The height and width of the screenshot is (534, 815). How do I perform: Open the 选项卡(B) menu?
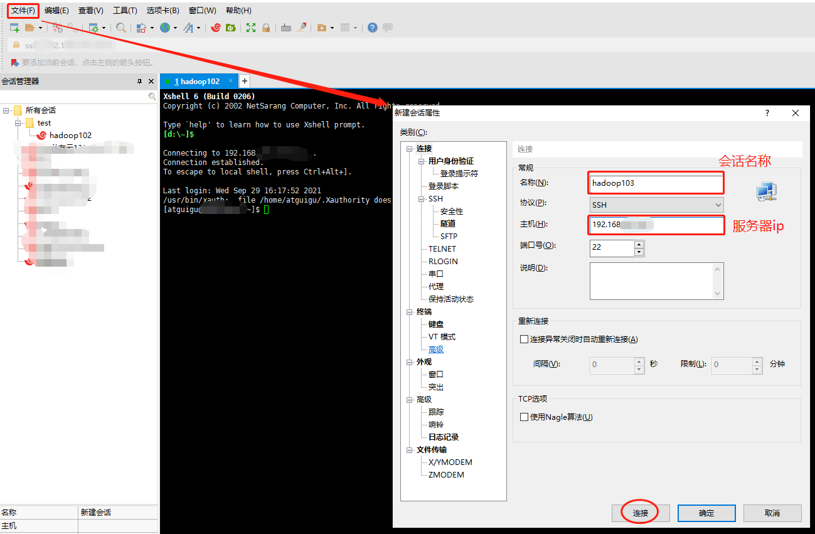coord(163,11)
